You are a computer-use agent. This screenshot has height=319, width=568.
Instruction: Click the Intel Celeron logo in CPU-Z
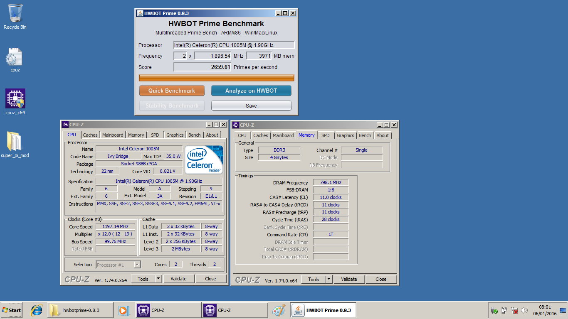203,159
